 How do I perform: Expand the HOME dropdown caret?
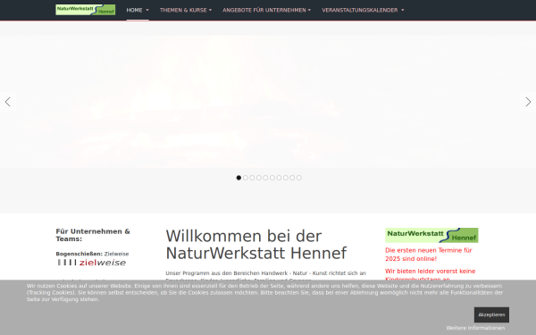(147, 10)
